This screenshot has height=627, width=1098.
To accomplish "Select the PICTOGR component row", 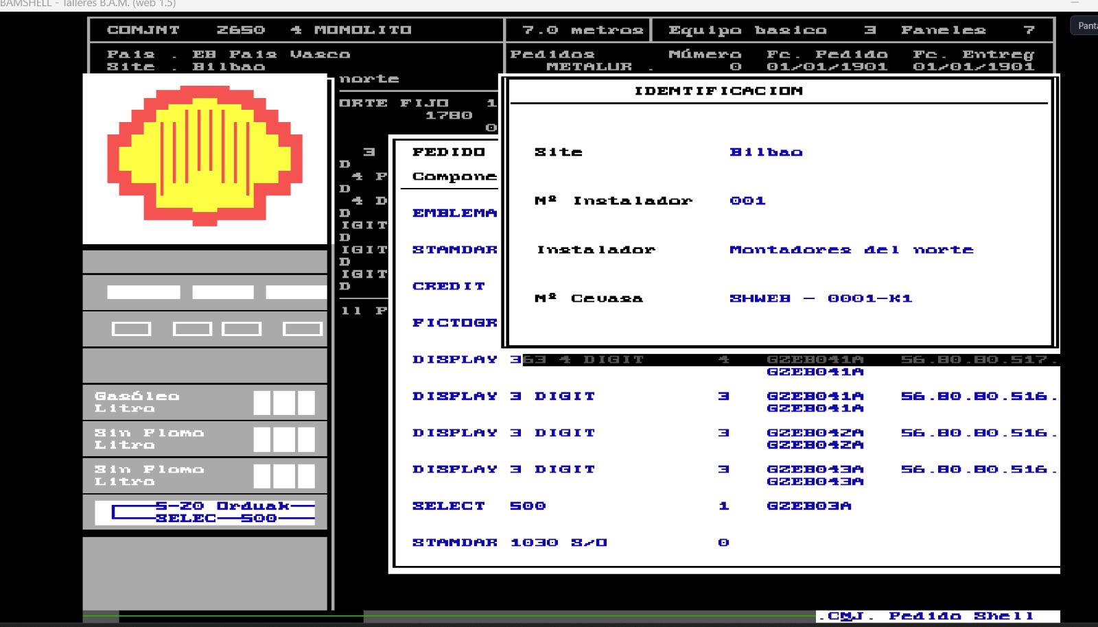I will 454,322.
